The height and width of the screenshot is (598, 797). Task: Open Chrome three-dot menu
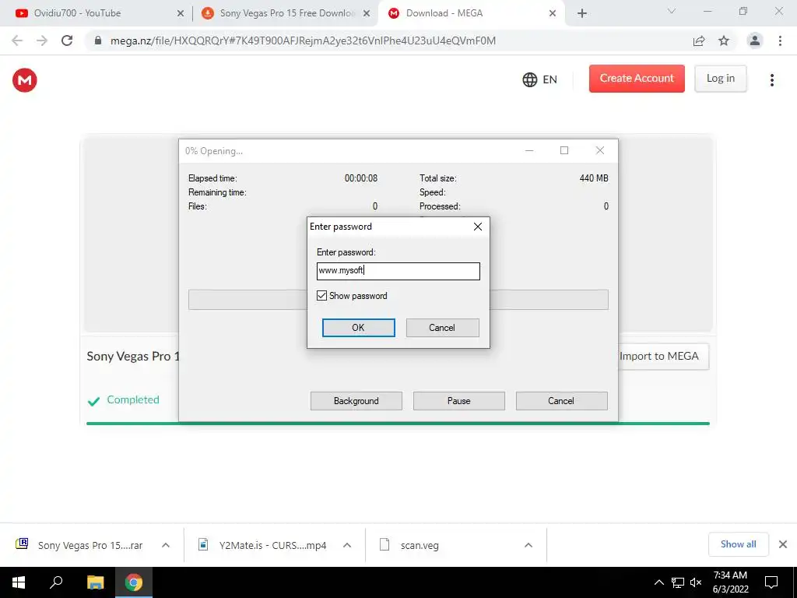[780, 40]
